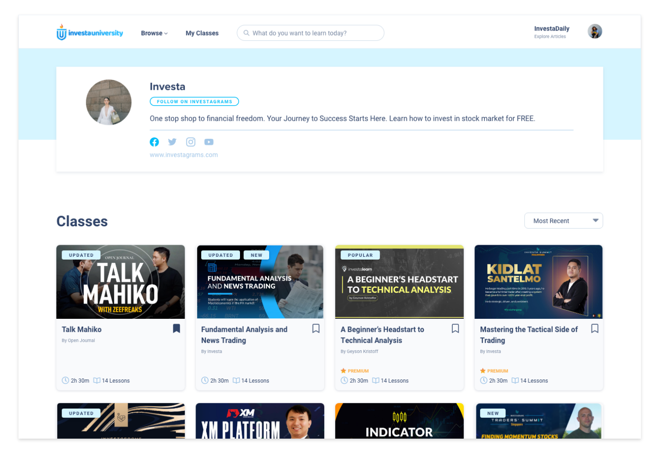
Task: Click Beginner's Headstart Technical Analysis thumbnail
Action: pos(400,282)
